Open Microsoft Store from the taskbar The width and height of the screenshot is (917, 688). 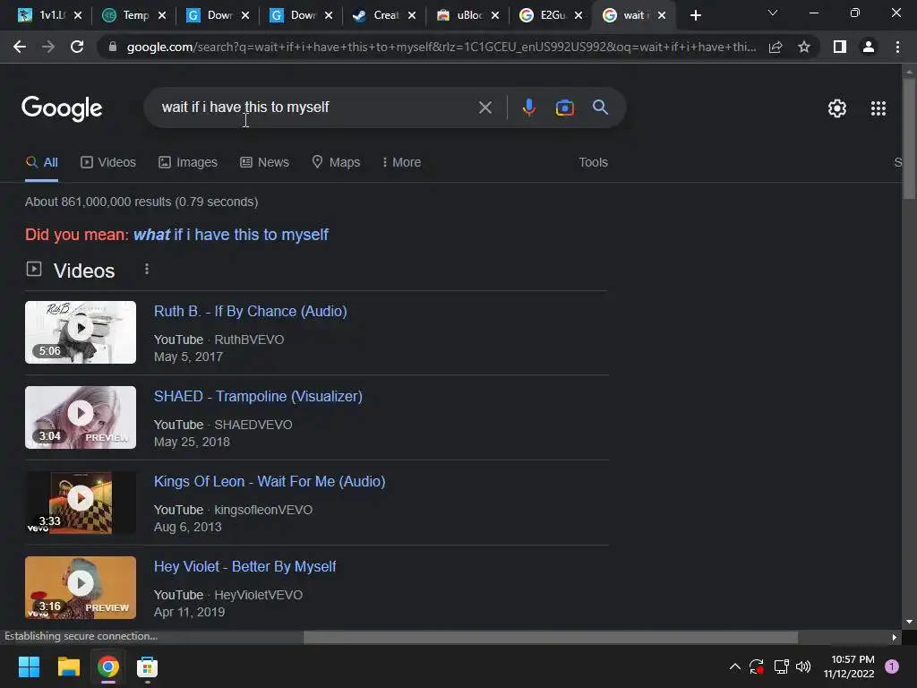[148, 666]
